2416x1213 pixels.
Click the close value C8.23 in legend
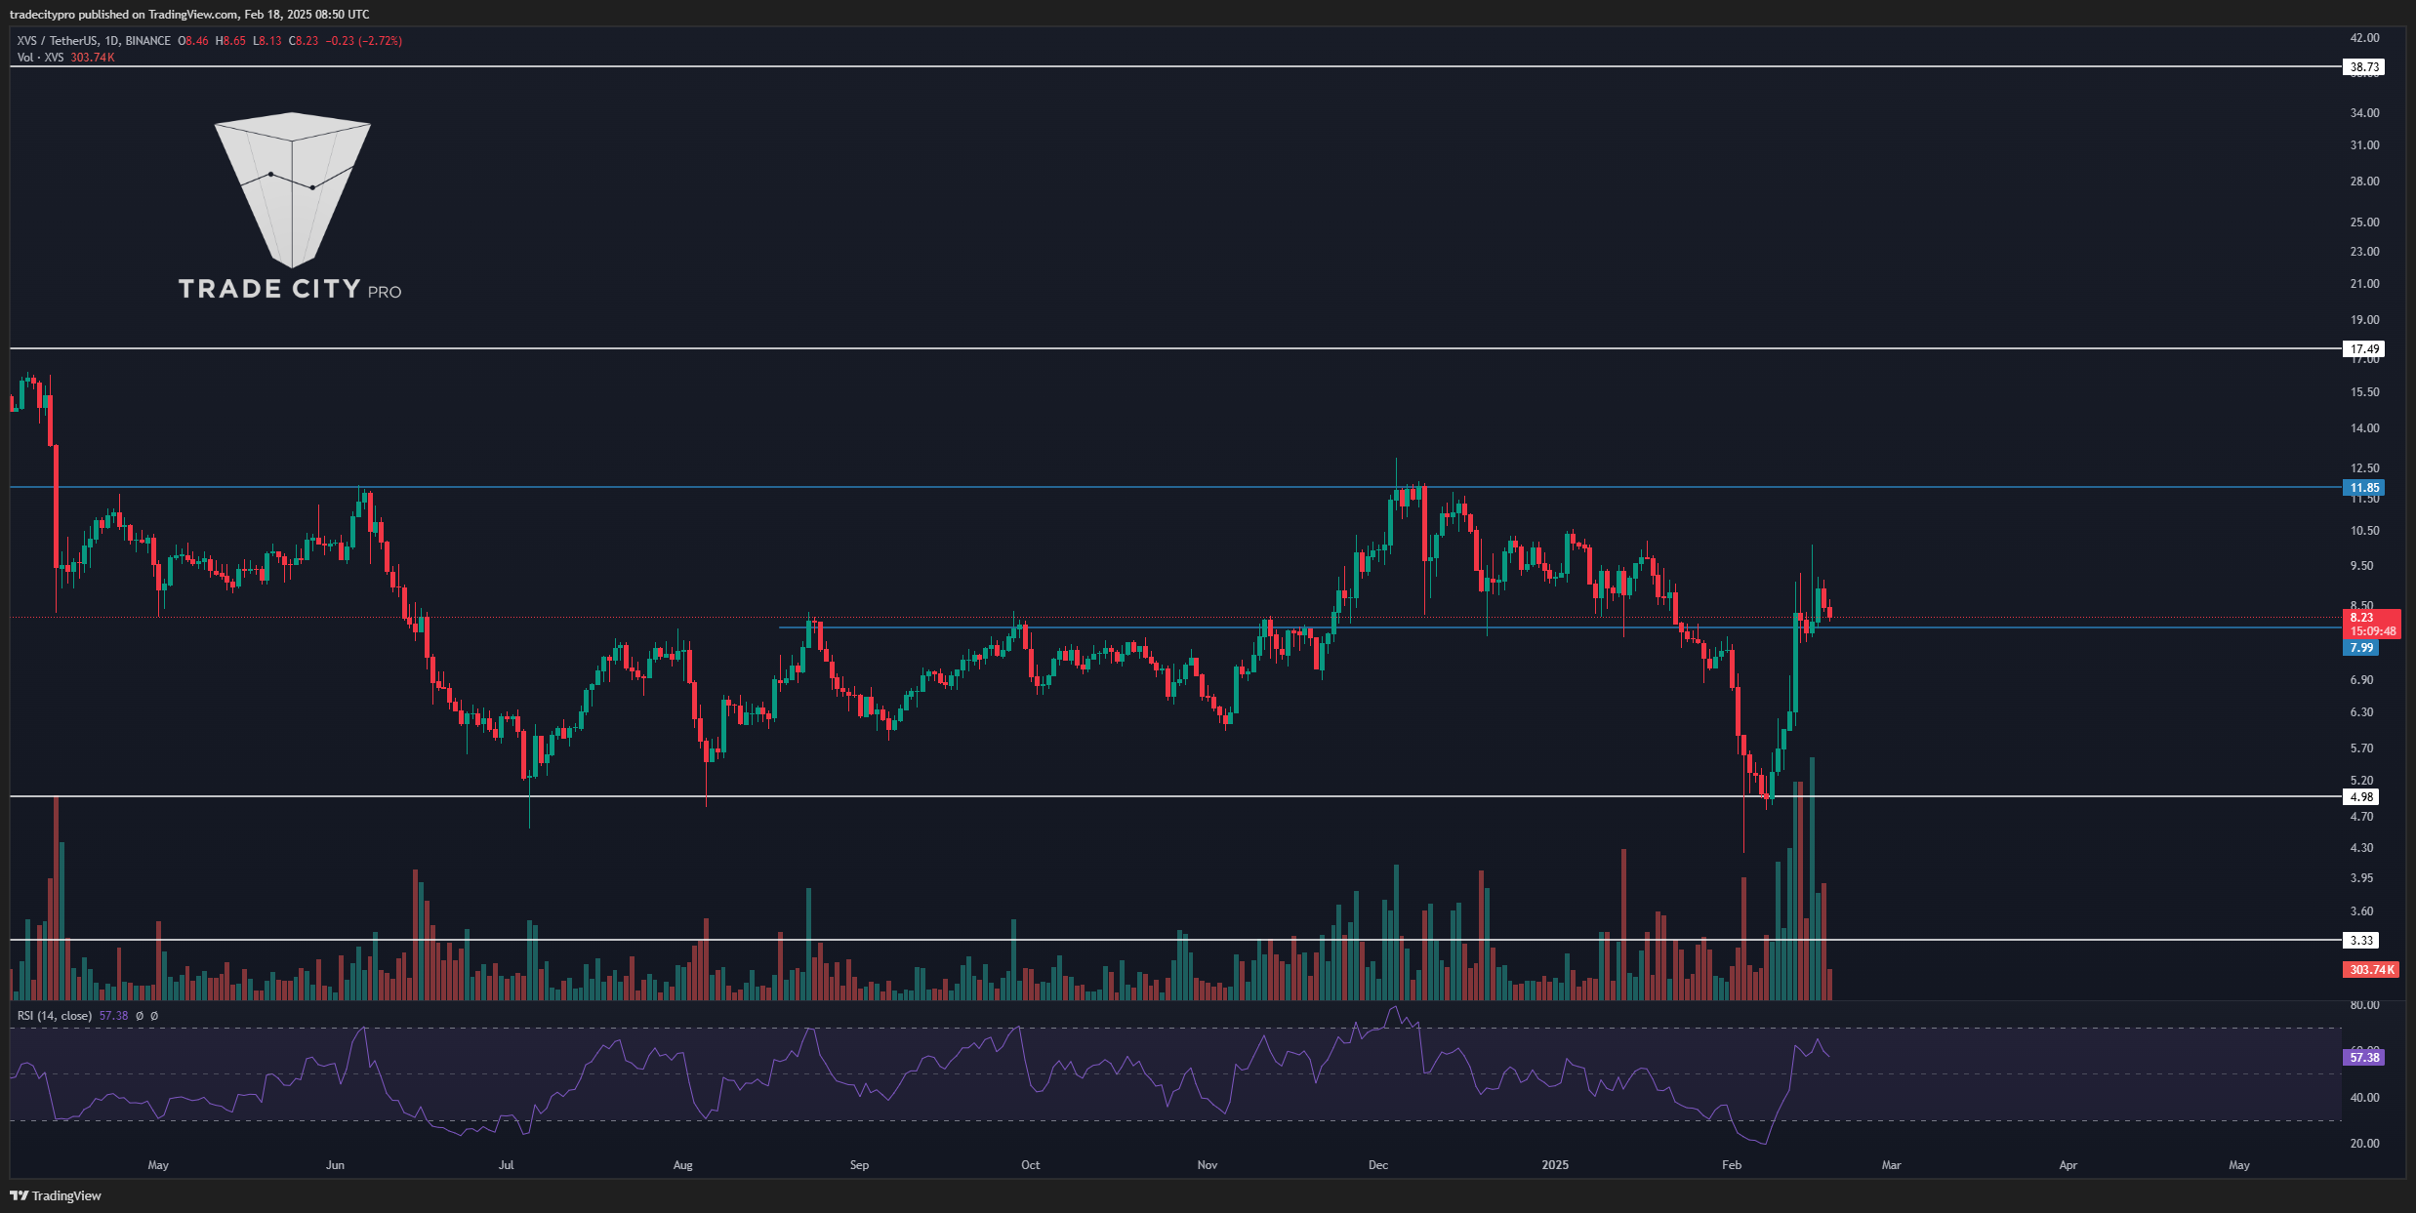pyautogui.click(x=304, y=41)
